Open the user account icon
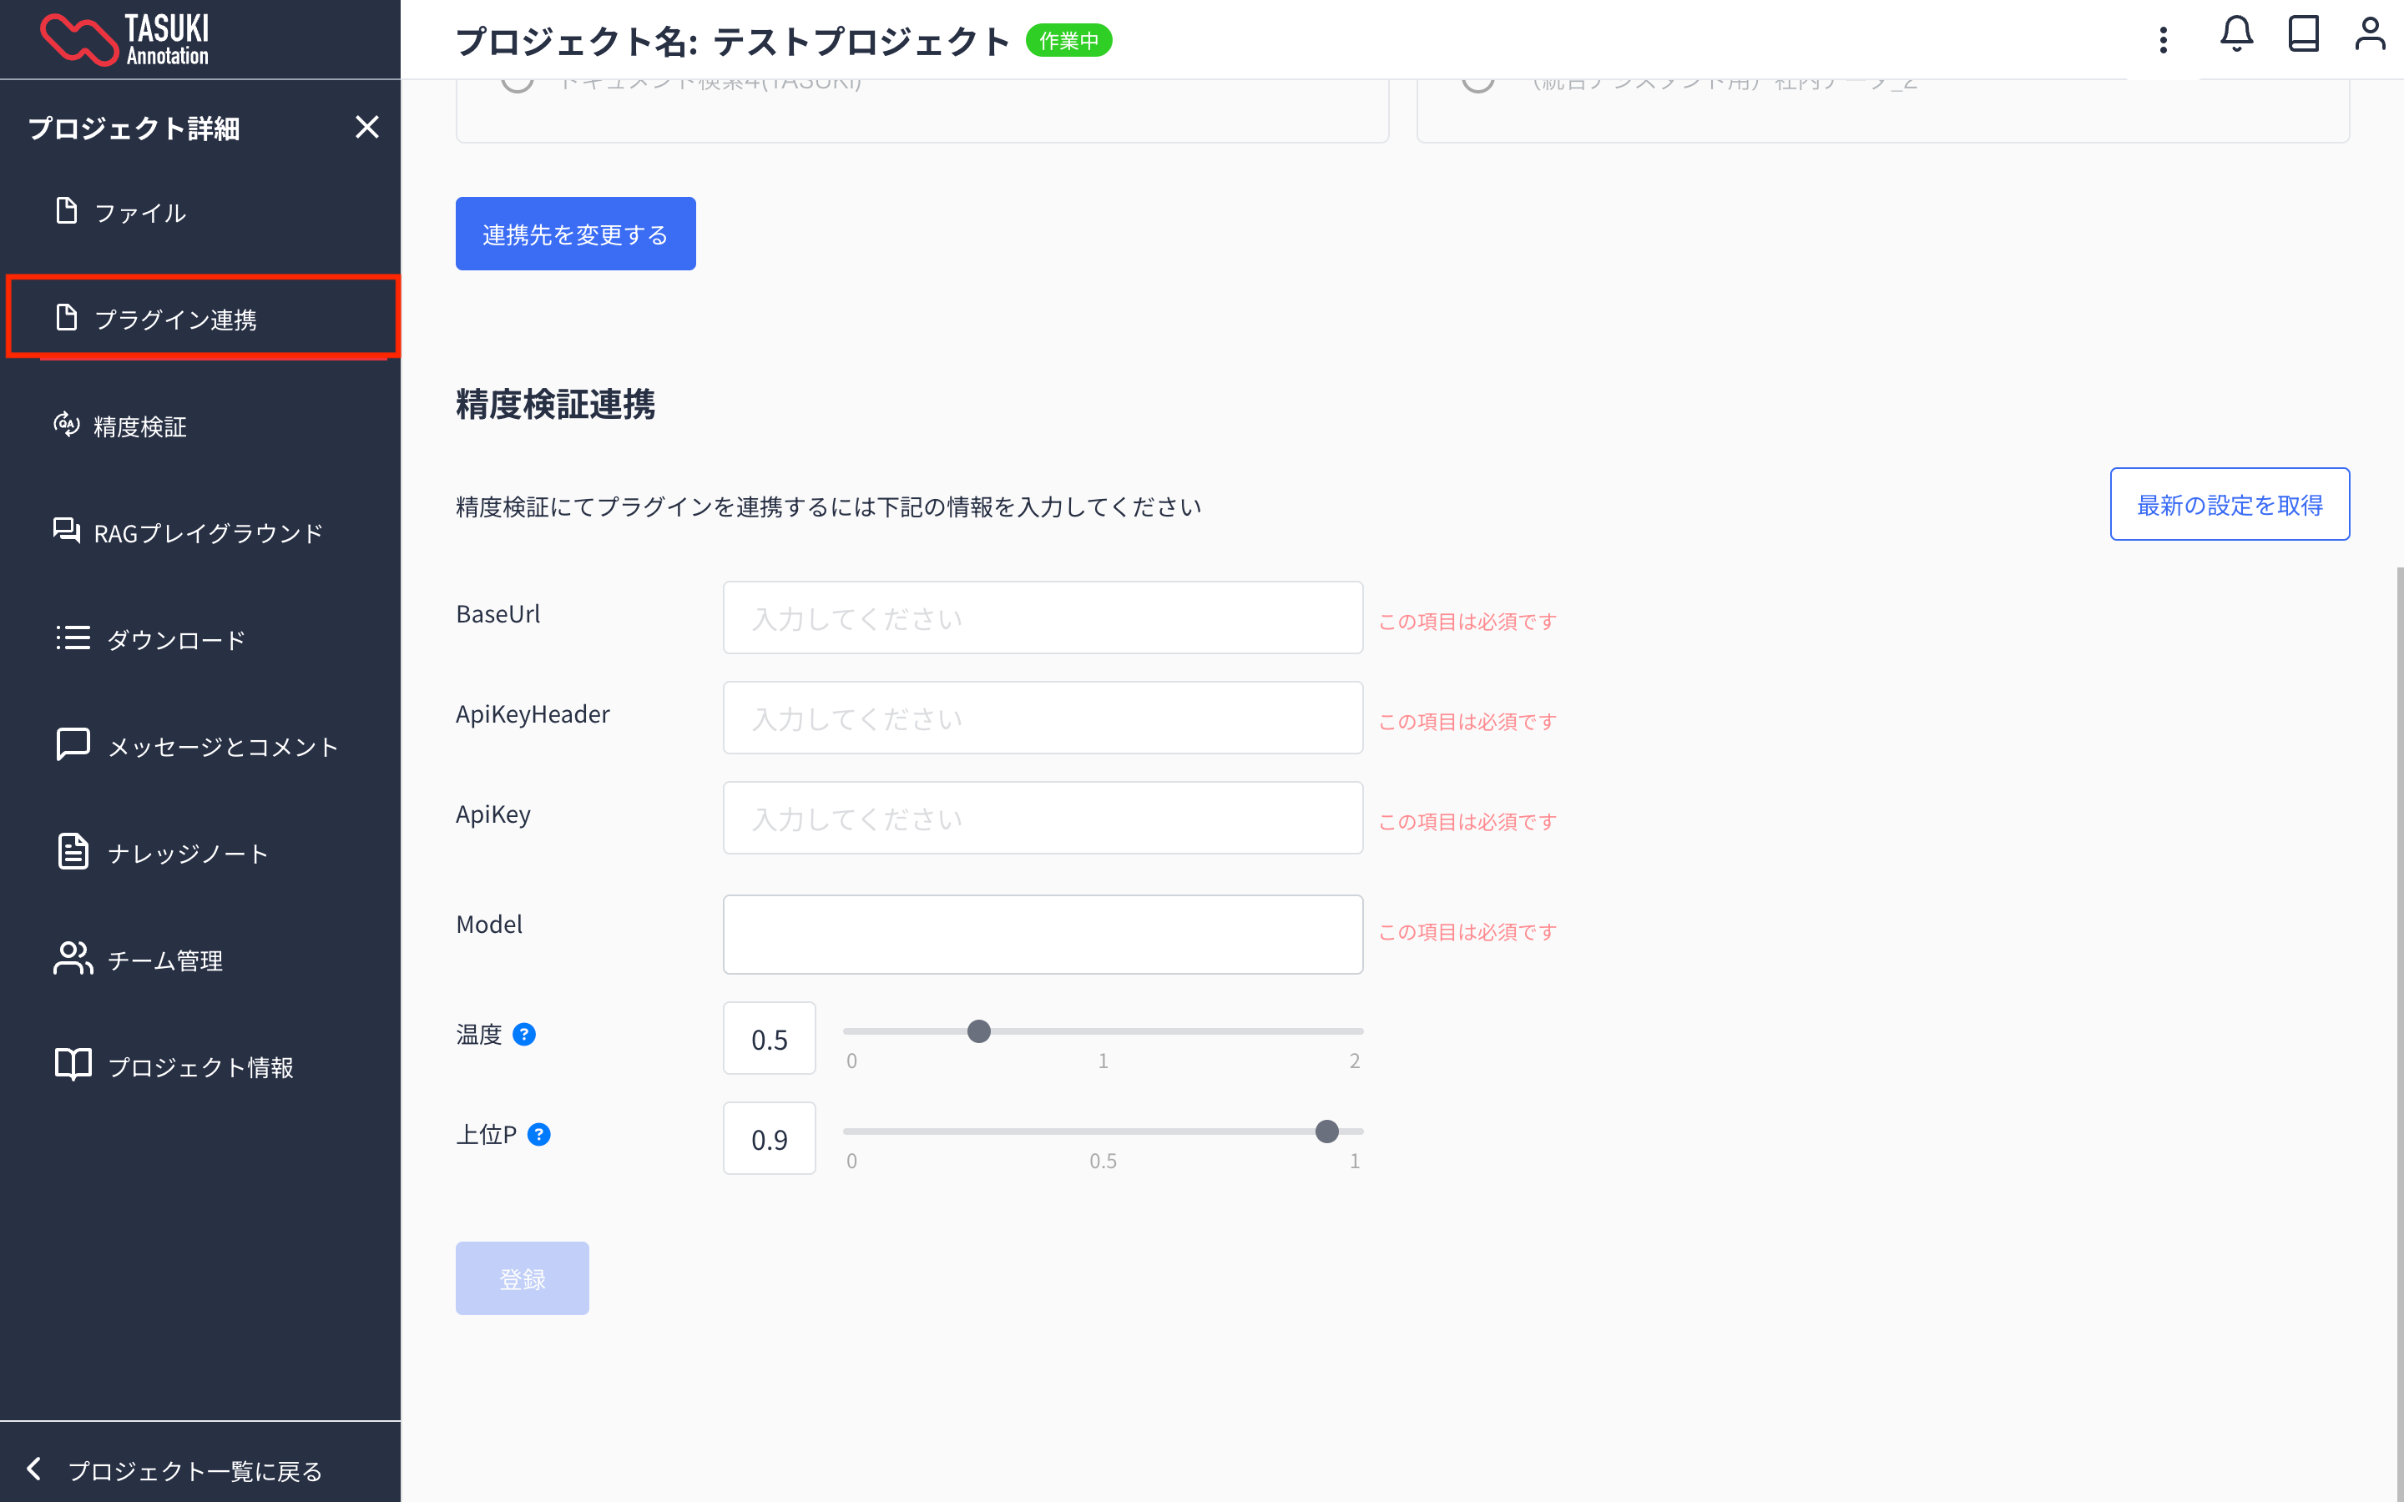 tap(2369, 35)
